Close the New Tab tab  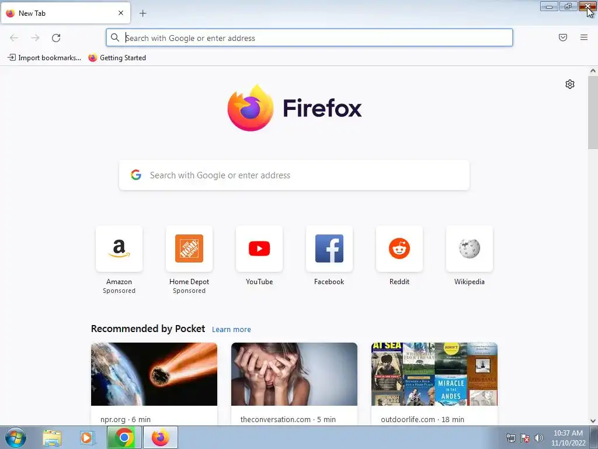pyautogui.click(x=121, y=13)
